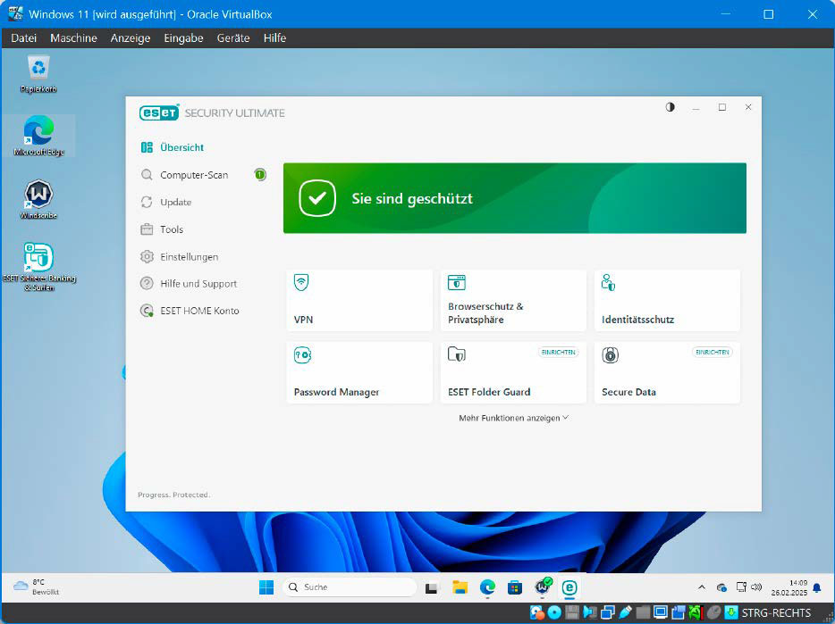Close the ESET Security window
Screen dimensions: 835x624
tap(748, 107)
